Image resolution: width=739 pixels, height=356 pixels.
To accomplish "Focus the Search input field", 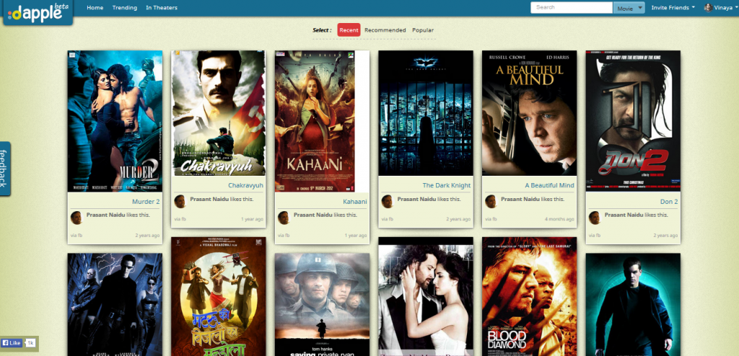I will pyautogui.click(x=572, y=7).
